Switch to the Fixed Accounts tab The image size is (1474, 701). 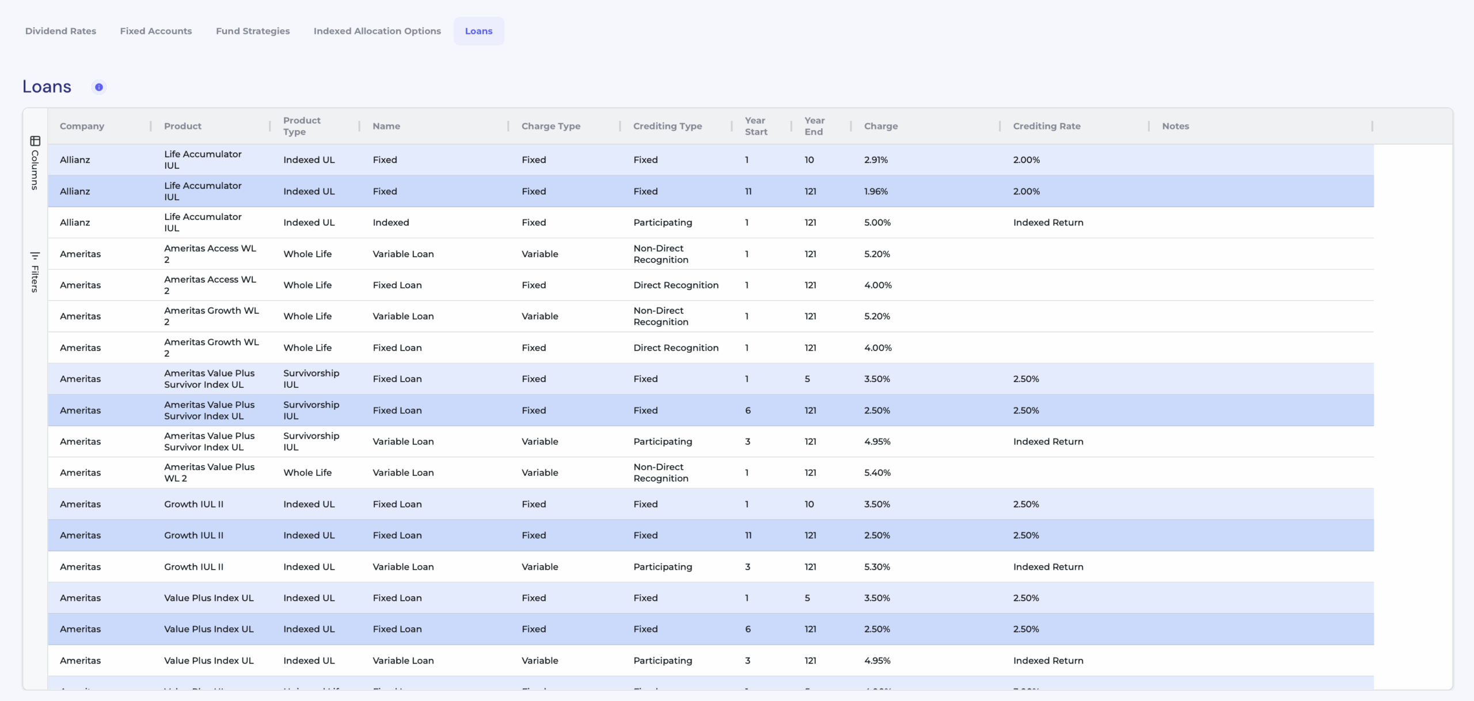[156, 31]
